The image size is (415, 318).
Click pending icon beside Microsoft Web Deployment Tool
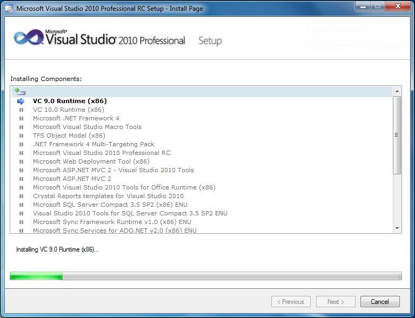(22, 161)
